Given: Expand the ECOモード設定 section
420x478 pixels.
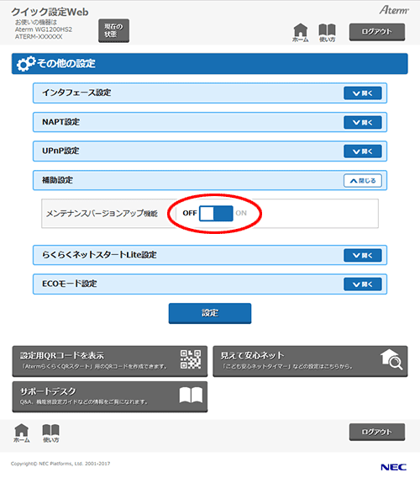Looking at the screenshot, I should [x=363, y=284].
